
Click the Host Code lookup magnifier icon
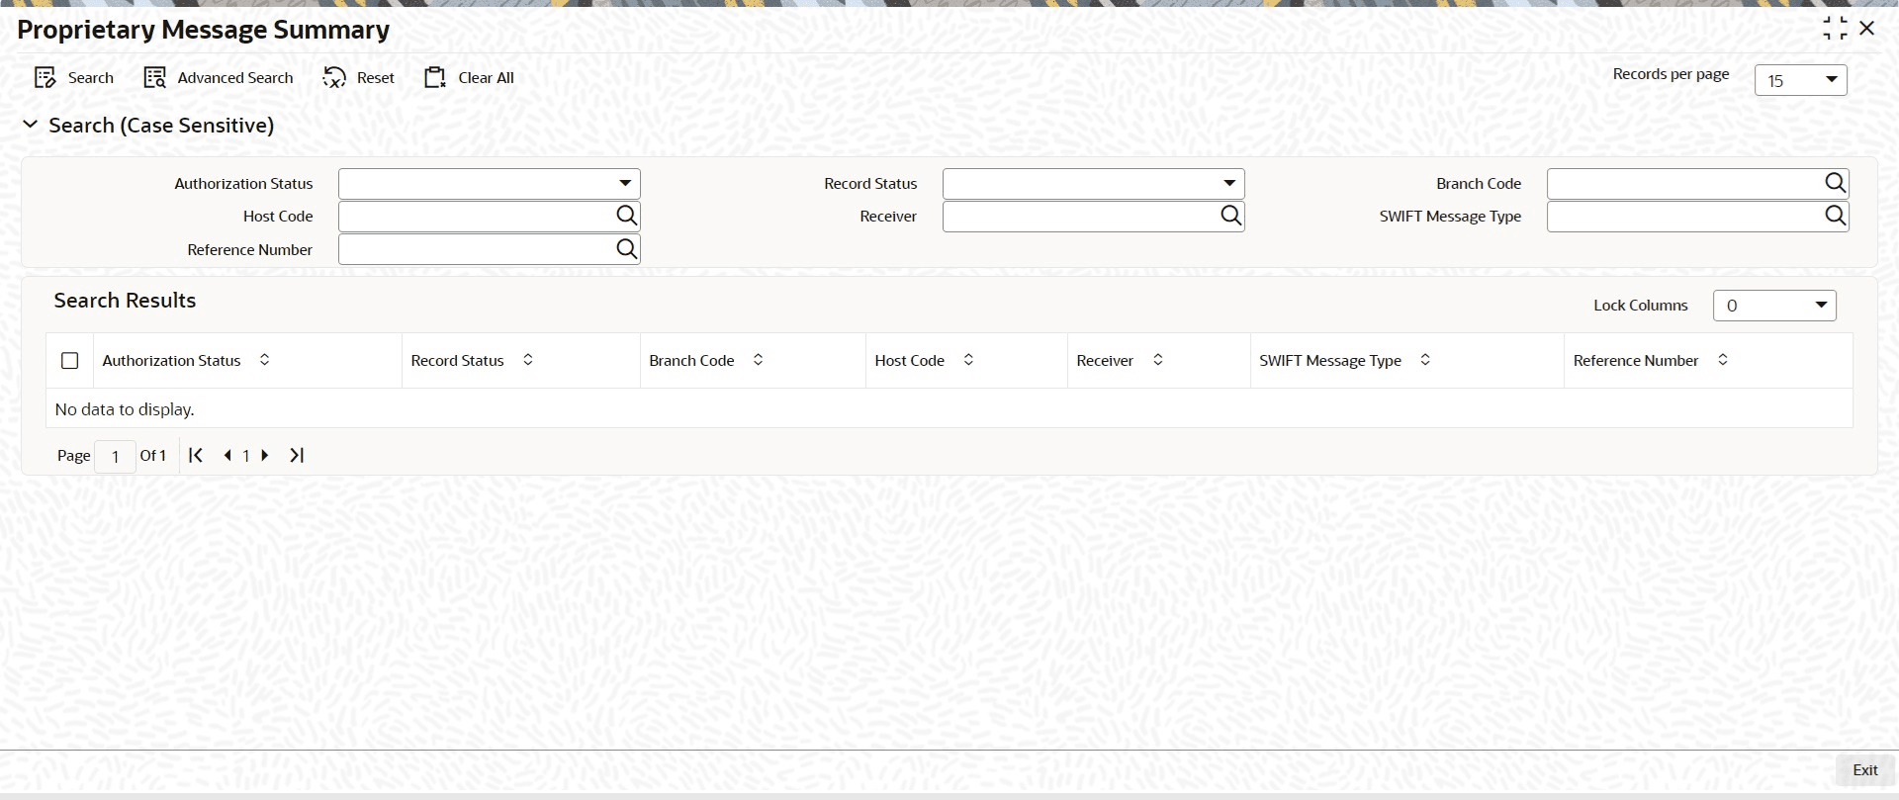[x=626, y=216]
